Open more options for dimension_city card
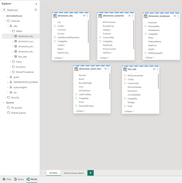The height and width of the screenshot is (183, 182). tap(87, 16)
